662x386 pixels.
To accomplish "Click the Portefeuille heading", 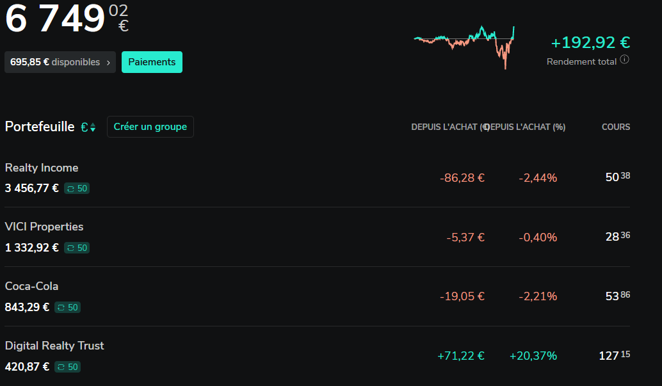I will tap(40, 127).
